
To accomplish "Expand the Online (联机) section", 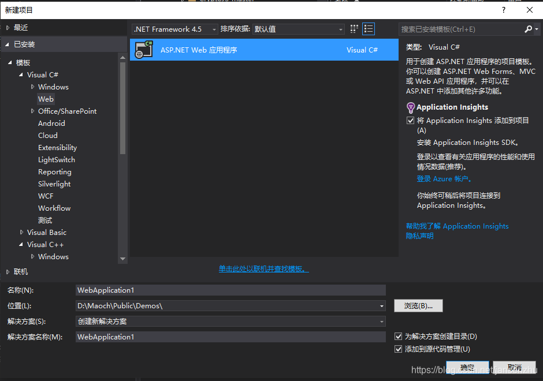I will click(8, 272).
